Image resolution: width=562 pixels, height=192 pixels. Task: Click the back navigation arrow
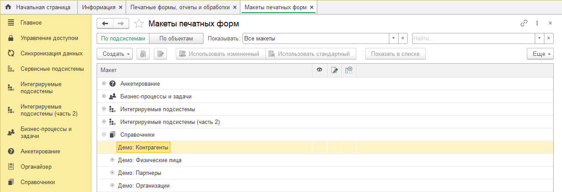[x=105, y=24]
